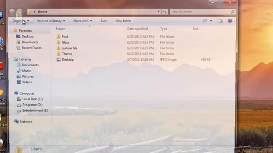This screenshot has width=273, height=153.
Task: Click the 448 KB size value
Action: [206, 59]
